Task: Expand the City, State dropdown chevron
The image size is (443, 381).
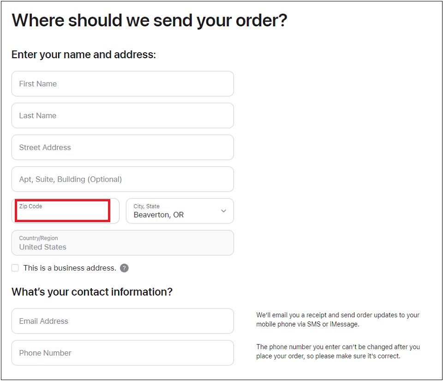Action: click(223, 211)
